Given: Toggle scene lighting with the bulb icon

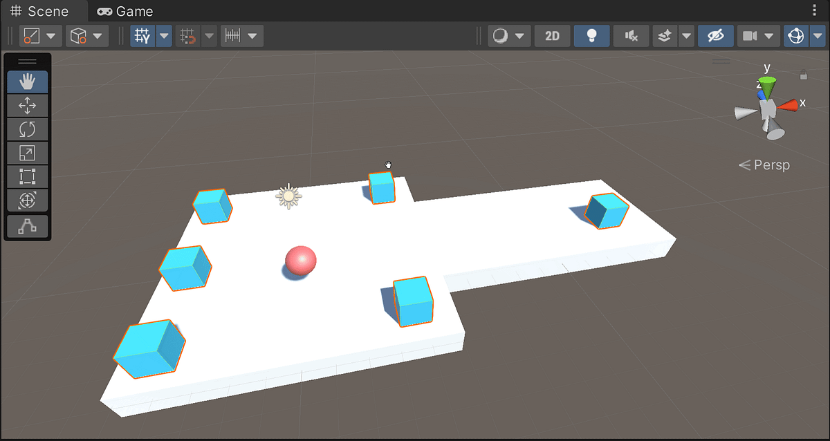Looking at the screenshot, I should [x=591, y=35].
